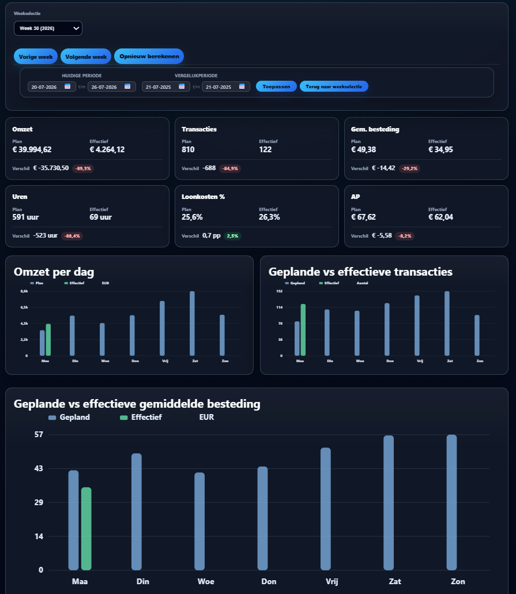Click green Maa bar in transacties chart
The height and width of the screenshot is (594, 516).
[x=303, y=330]
